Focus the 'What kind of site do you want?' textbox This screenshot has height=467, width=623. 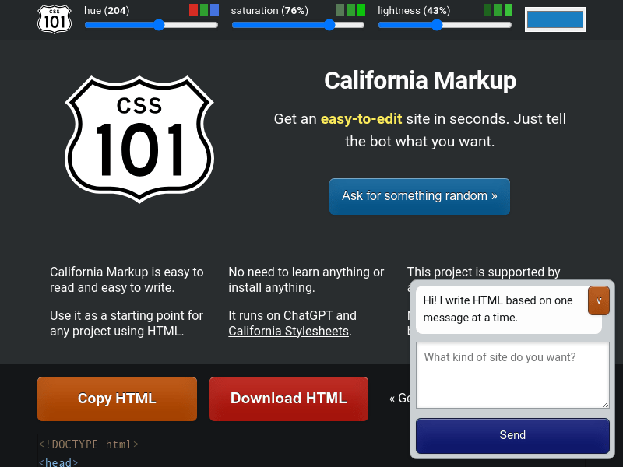pos(512,375)
